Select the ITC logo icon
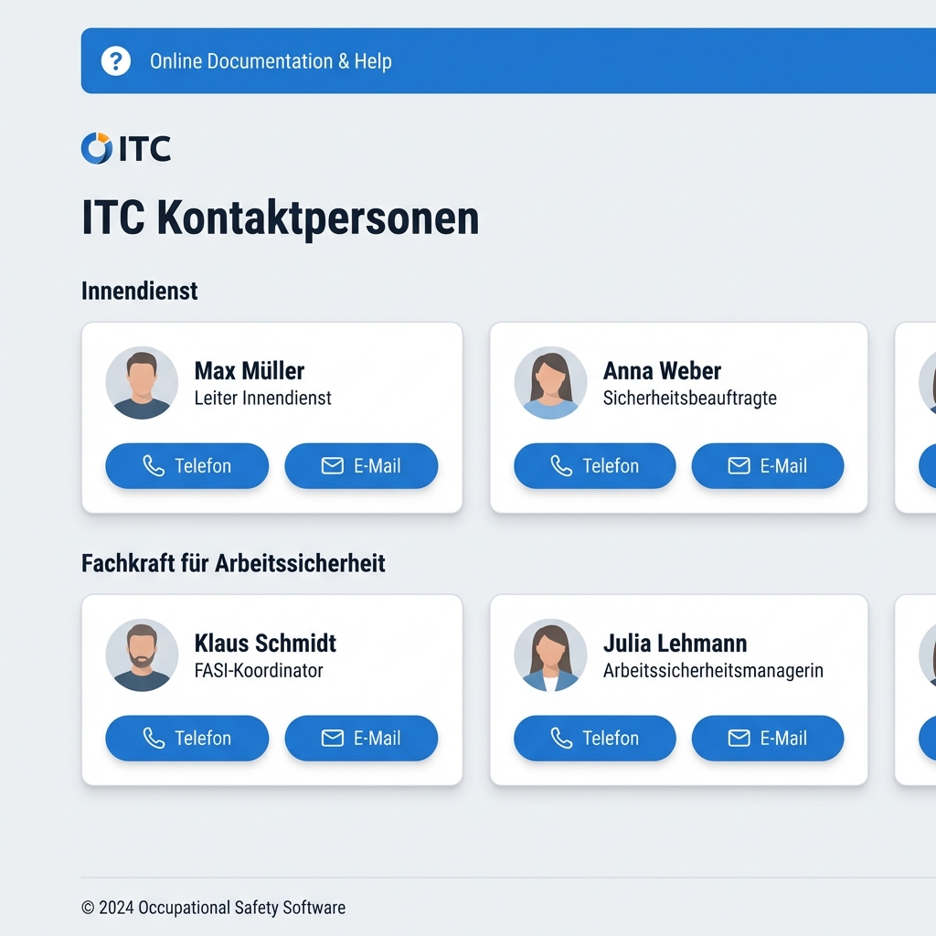The width and height of the screenshot is (936, 936). click(x=95, y=146)
